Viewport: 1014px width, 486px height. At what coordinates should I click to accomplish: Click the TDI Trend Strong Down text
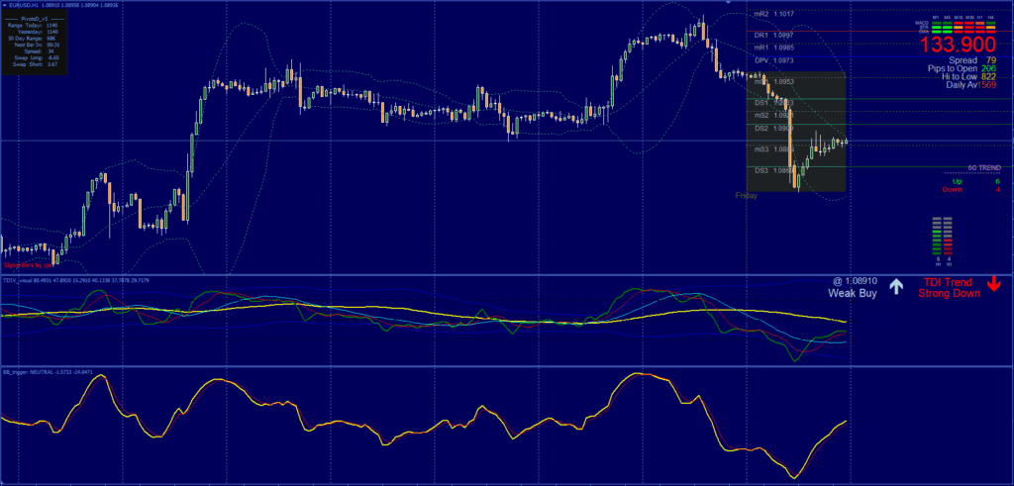[949, 288]
